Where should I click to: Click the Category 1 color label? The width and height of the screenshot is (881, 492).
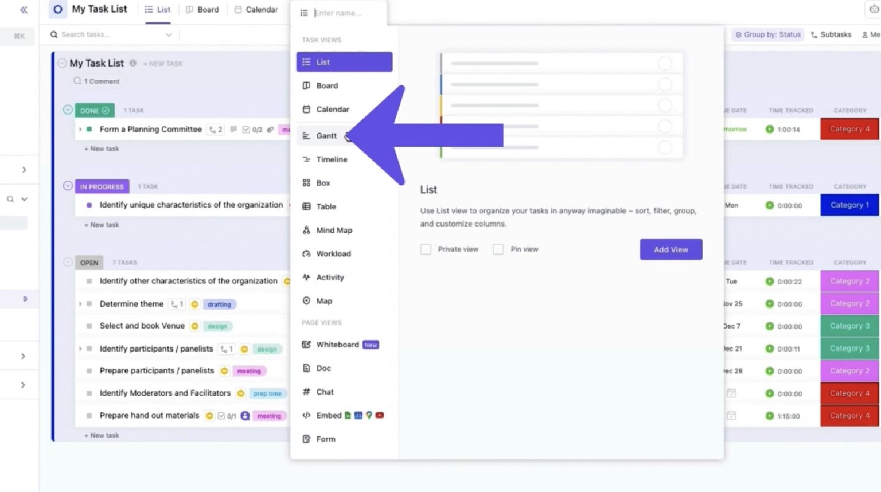849,205
